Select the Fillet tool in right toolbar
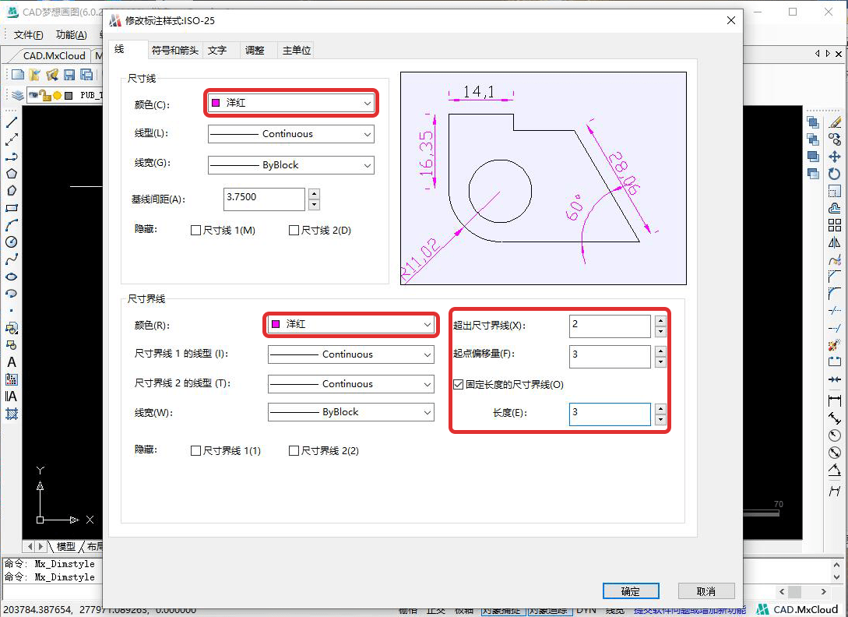This screenshot has width=848, height=617. [x=835, y=294]
